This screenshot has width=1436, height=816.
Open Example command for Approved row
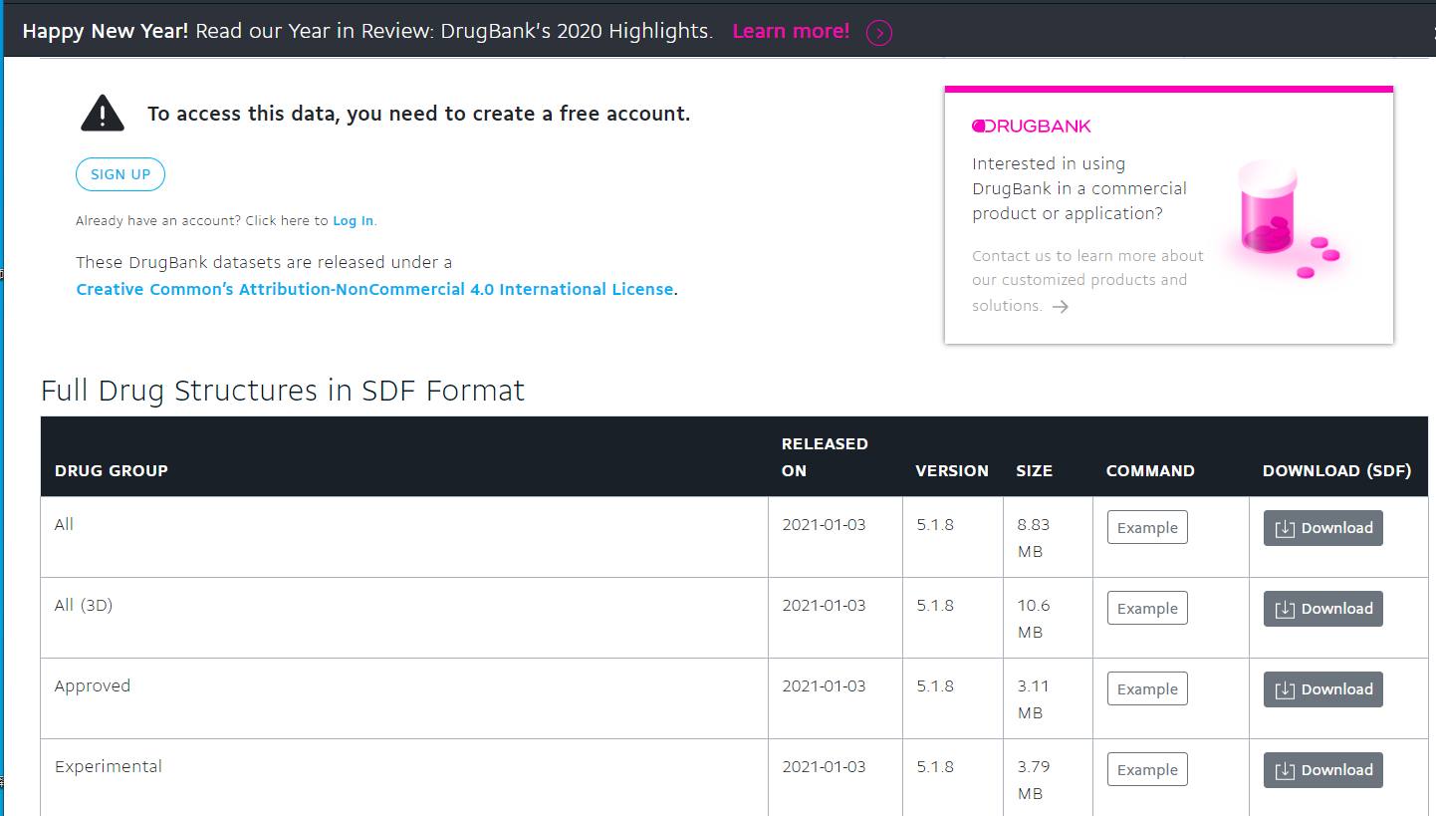pyautogui.click(x=1147, y=689)
